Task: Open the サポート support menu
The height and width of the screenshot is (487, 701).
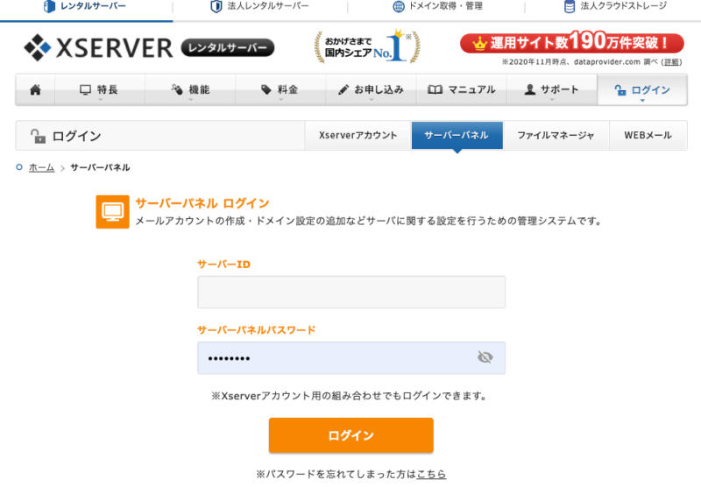Action: tap(552, 90)
